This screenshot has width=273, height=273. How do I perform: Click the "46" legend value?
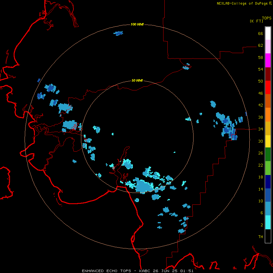(261, 93)
